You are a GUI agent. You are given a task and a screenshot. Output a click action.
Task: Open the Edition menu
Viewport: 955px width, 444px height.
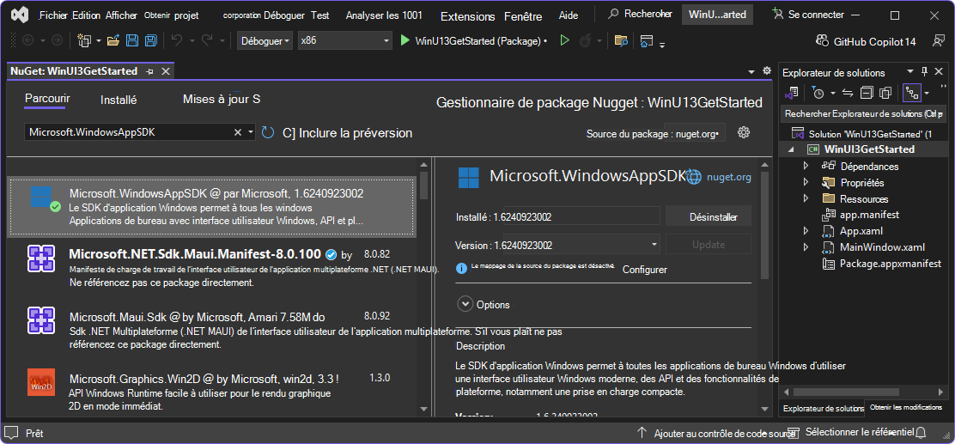(85, 15)
